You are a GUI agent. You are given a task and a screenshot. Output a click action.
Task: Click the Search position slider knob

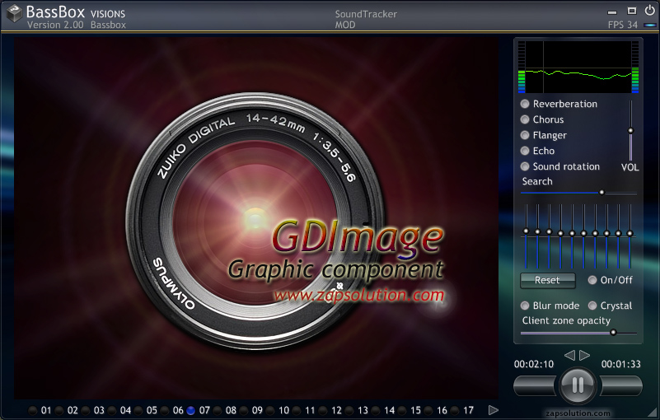coord(601,193)
